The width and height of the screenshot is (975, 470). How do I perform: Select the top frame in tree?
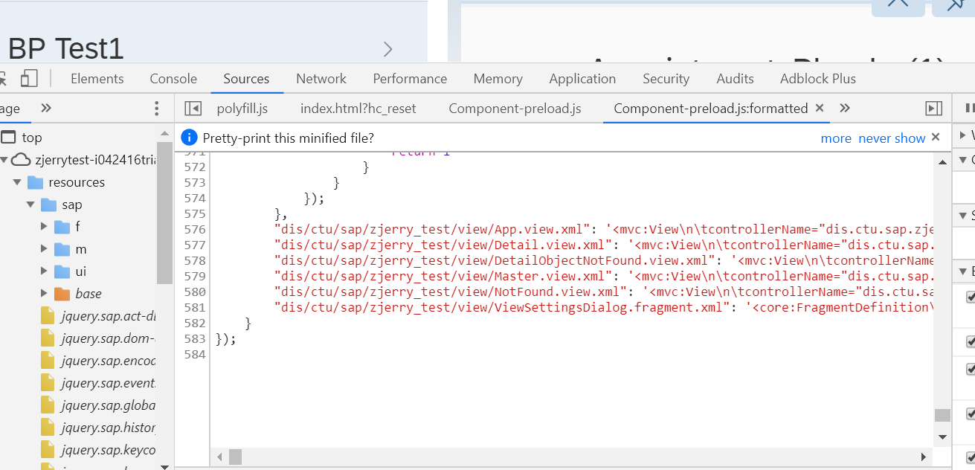pyautogui.click(x=32, y=138)
